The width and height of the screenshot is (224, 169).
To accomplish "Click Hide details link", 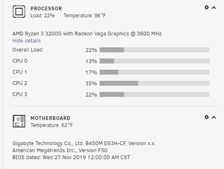I will click(26, 41).
